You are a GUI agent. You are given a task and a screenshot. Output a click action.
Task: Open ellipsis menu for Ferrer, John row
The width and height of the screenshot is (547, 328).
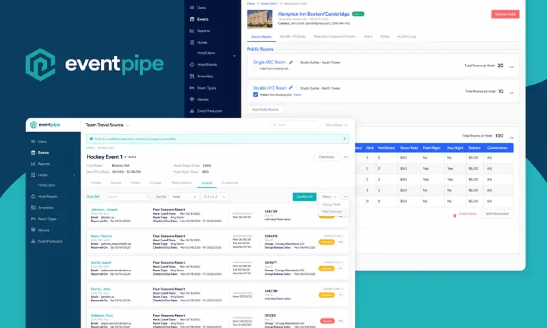pyautogui.click(x=341, y=295)
